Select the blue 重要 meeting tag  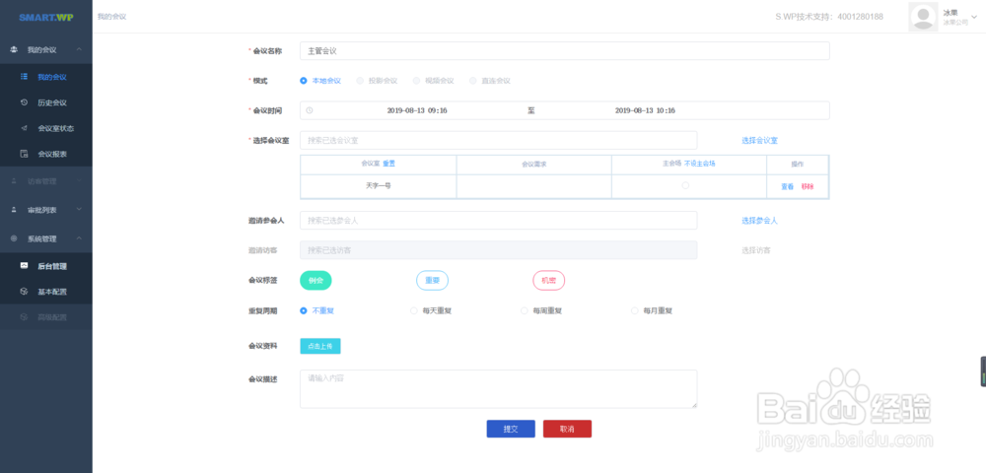(x=433, y=281)
